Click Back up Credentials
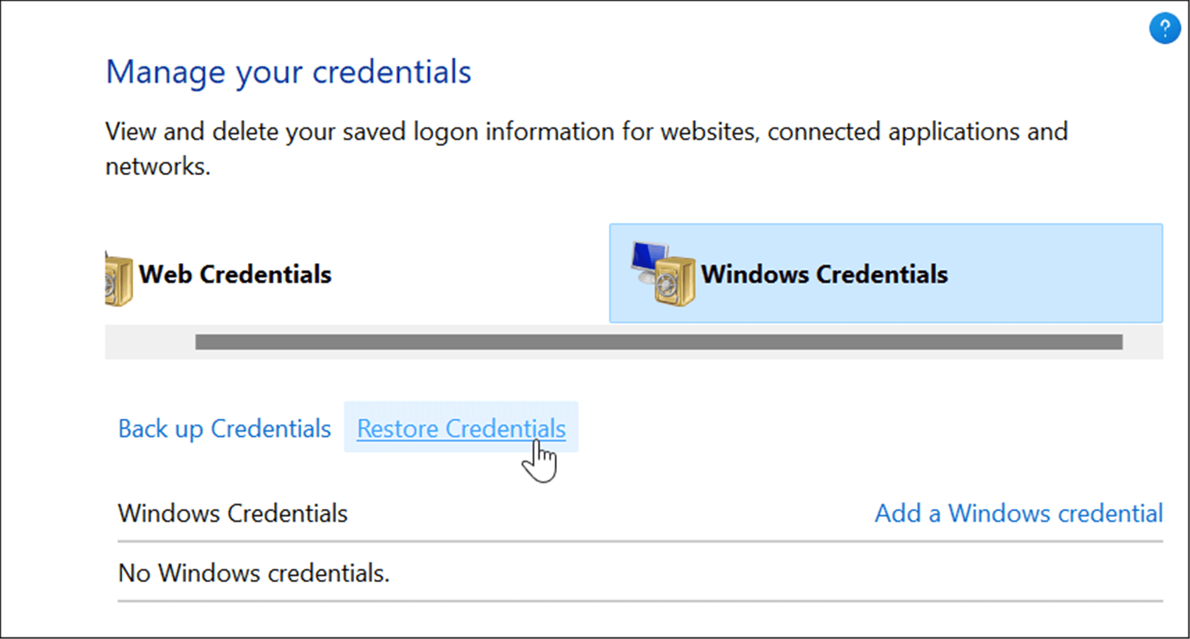 [x=226, y=429]
